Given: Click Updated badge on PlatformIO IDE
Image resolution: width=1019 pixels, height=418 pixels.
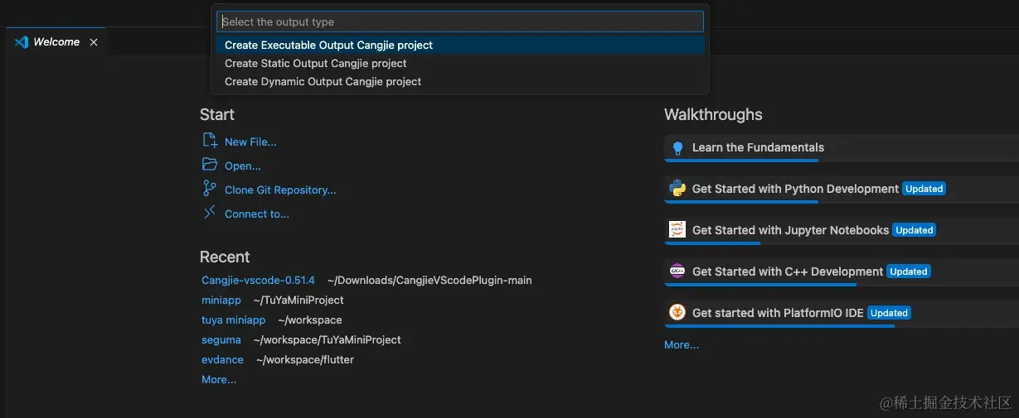Looking at the screenshot, I should pyautogui.click(x=889, y=313).
